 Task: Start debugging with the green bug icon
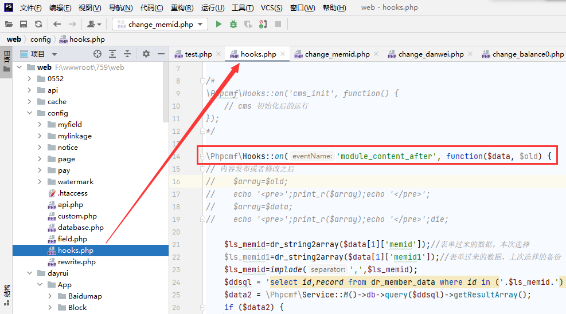click(x=233, y=24)
